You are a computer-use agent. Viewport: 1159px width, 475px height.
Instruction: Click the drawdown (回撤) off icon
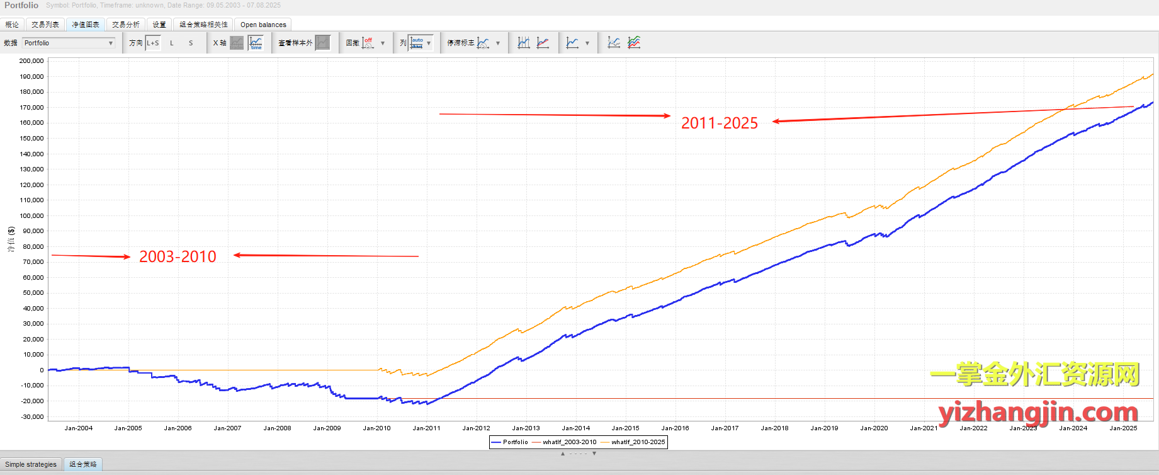368,43
